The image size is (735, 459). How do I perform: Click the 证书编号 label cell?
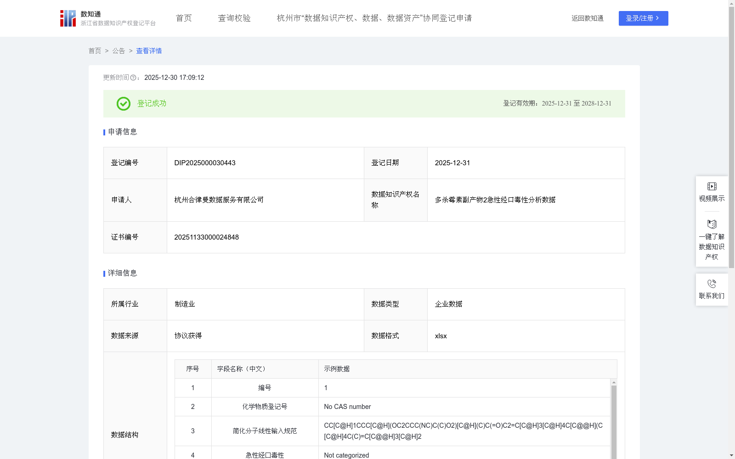point(135,237)
